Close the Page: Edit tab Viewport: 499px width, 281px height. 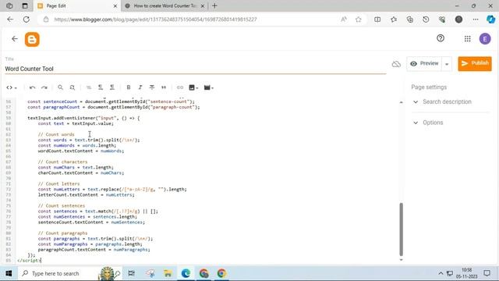(115, 5)
